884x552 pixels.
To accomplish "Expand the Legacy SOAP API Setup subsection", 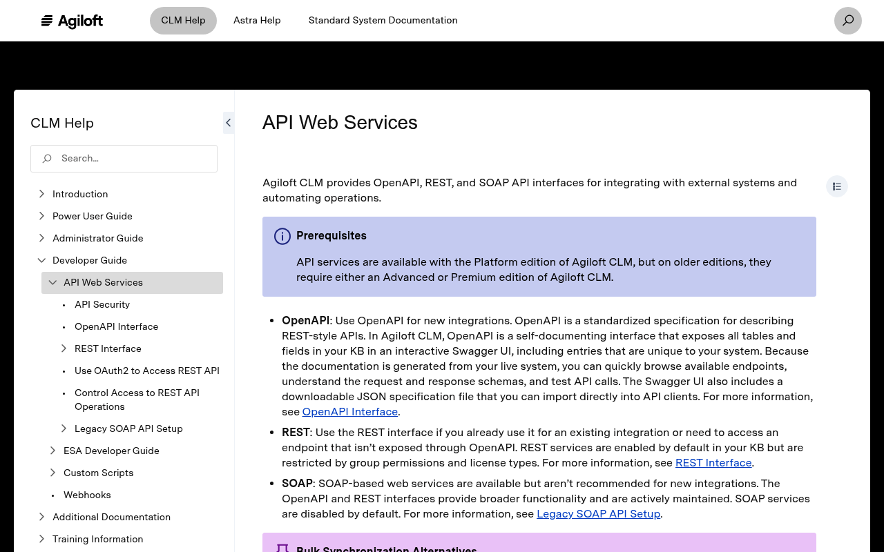I will click(x=64, y=428).
